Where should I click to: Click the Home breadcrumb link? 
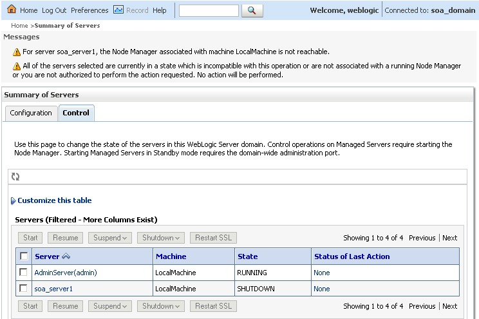(19, 26)
